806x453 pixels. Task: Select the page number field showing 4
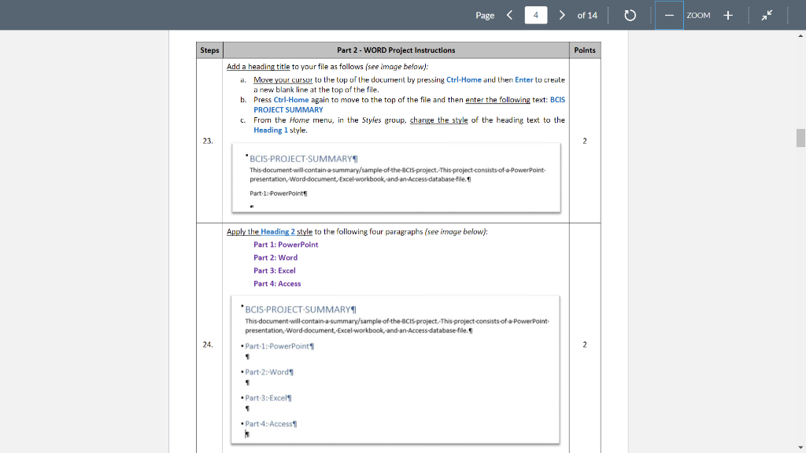coord(535,15)
